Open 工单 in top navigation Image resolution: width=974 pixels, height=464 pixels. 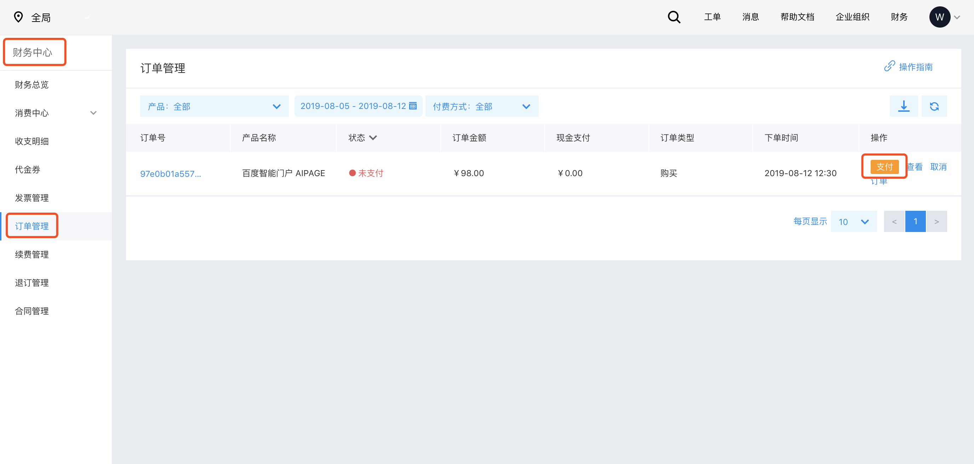[x=712, y=17]
